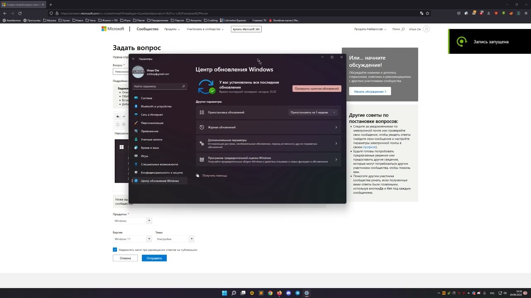Open Специальные возможности in Settings

tap(159, 164)
